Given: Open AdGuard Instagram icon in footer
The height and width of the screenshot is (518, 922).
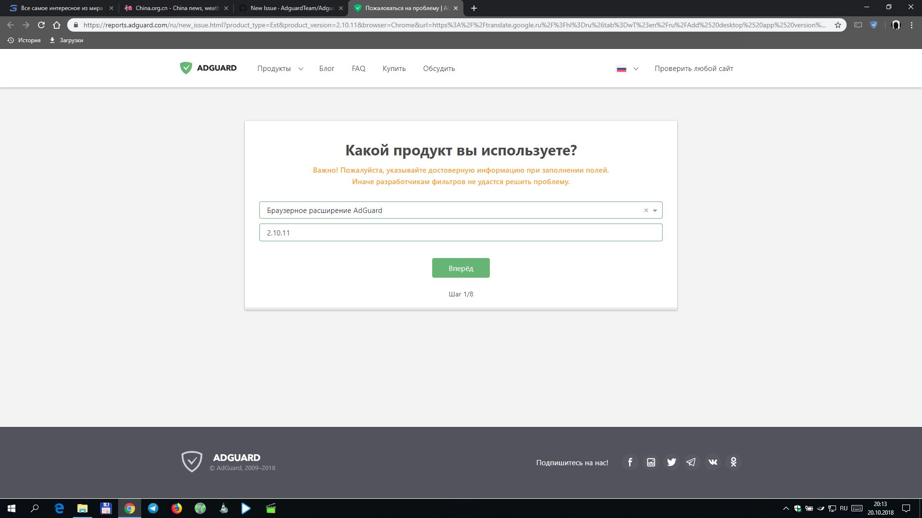Looking at the screenshot, I should [x=651, y=462].
